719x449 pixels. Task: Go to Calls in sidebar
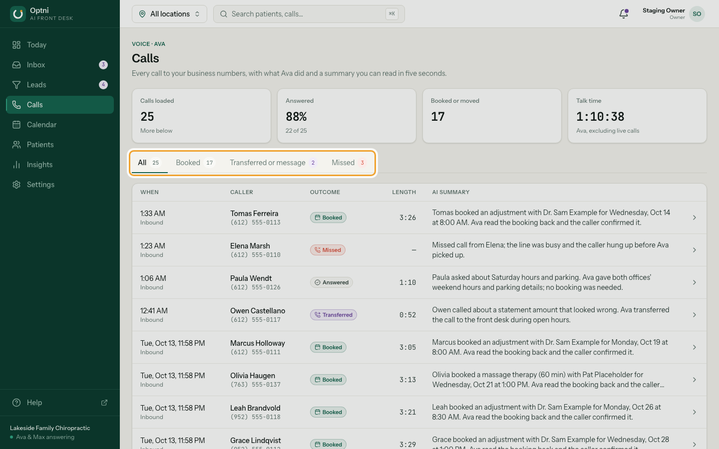60,105
